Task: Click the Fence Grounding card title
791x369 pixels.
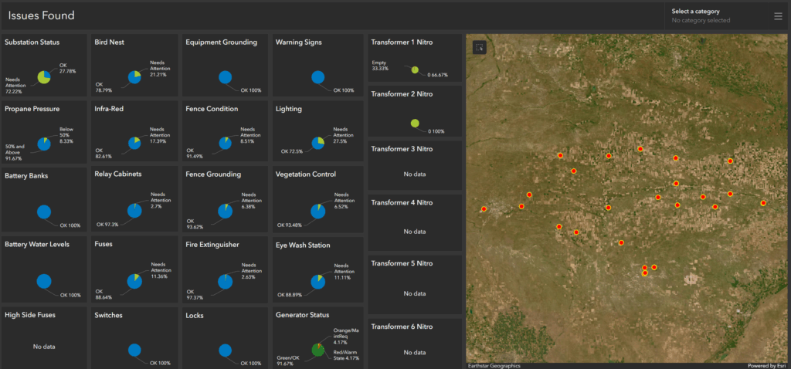Action: (x=213, y=174)
